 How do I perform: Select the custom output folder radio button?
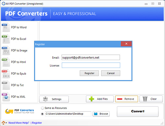coord(42,114)
